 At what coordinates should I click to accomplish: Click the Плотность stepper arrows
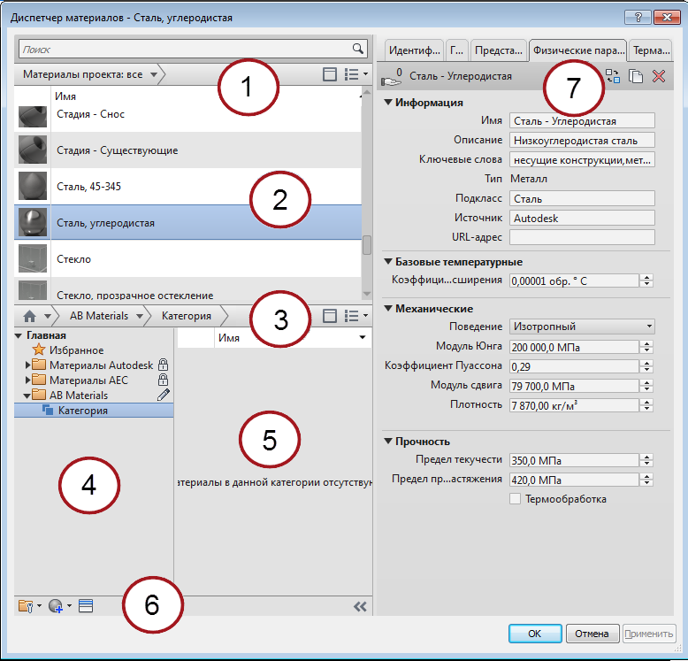tap(646, 405)
